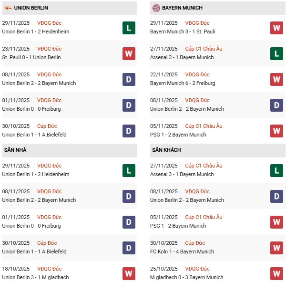Screen dimensions: 286x283
Task: Select the SÂN NHÀ section header
Action: point(15,150)
